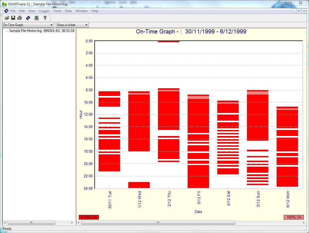Click the 4/12 Sat date label

pos(229,198)
